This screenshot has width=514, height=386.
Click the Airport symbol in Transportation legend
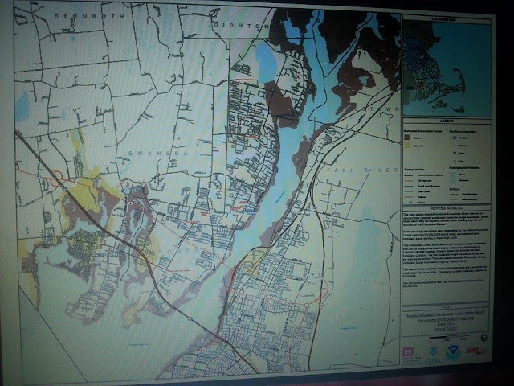pos(410,202)
